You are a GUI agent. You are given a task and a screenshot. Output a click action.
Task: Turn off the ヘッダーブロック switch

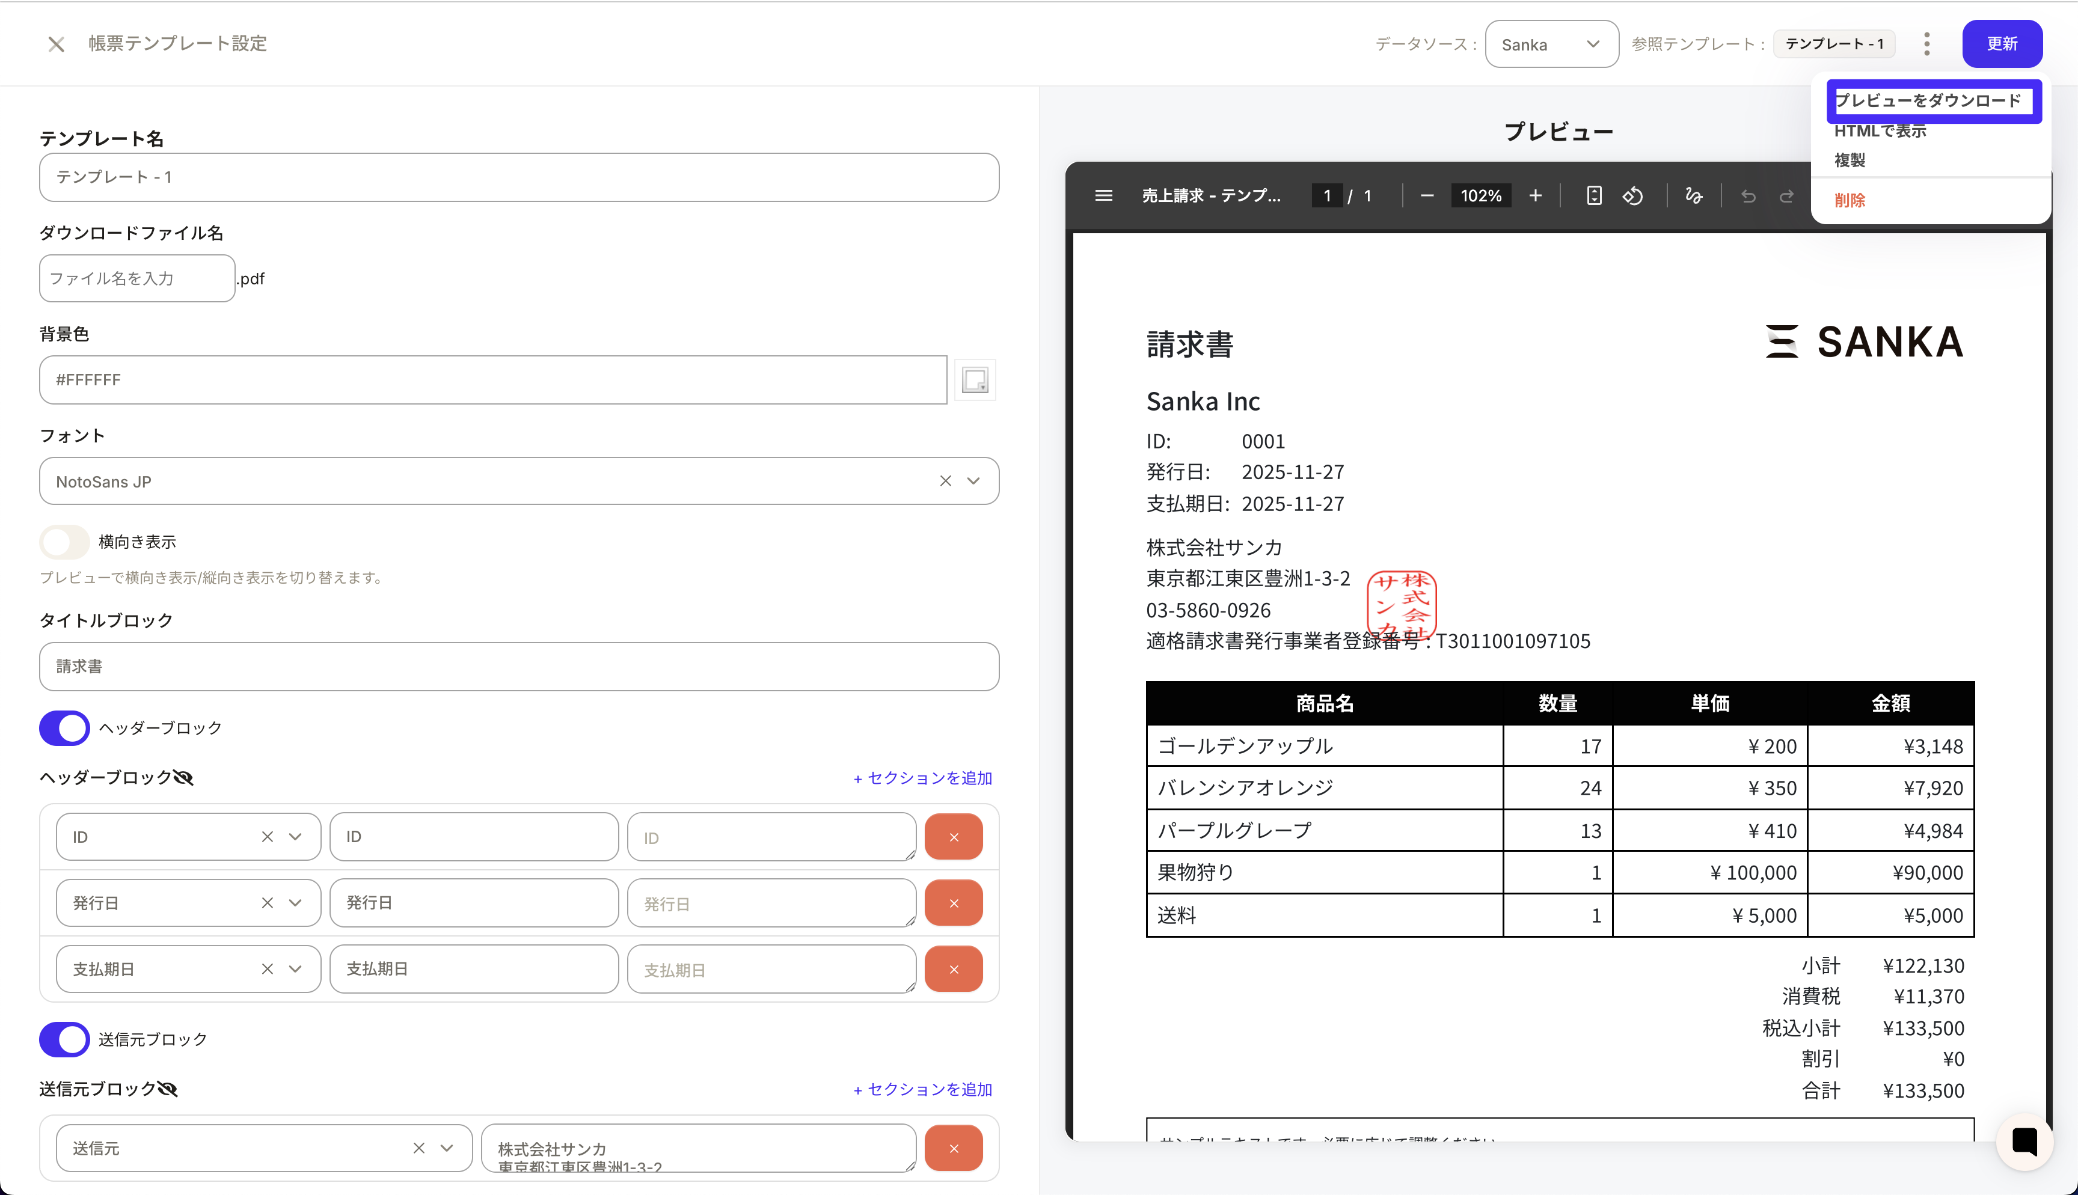pos(64,728)
